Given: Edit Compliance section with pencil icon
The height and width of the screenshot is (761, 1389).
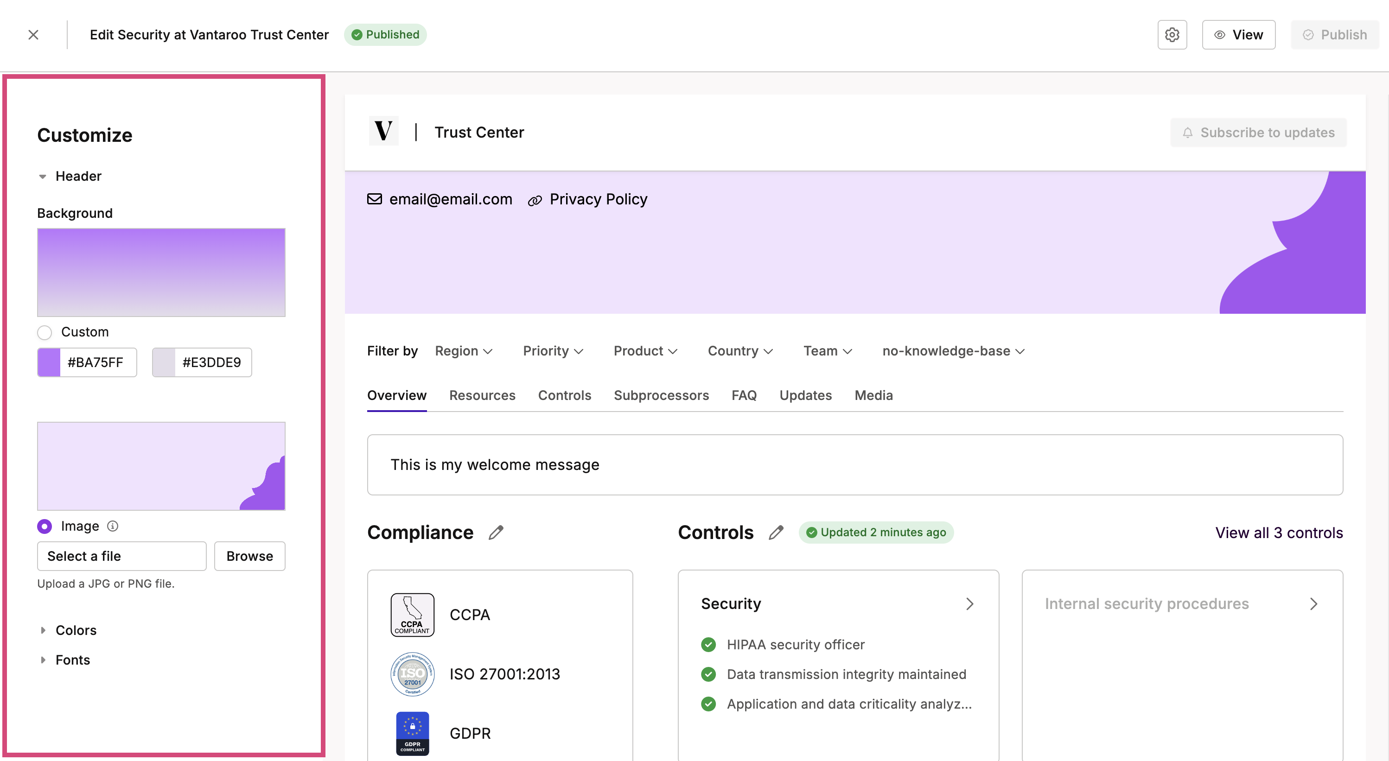Looking at the screenshot, I should coord(496,533).
